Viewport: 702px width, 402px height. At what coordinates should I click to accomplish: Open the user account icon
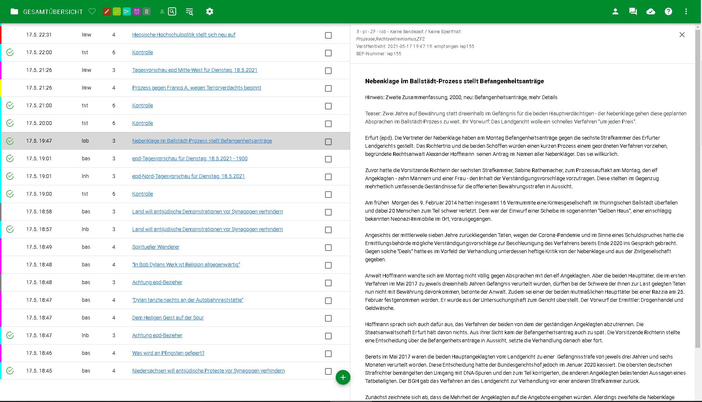615,11
